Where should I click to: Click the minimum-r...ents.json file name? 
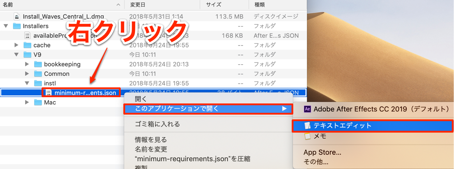(85, 93)
